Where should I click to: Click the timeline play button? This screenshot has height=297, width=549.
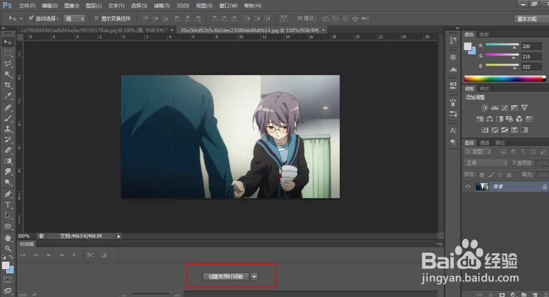coord(49,255)
